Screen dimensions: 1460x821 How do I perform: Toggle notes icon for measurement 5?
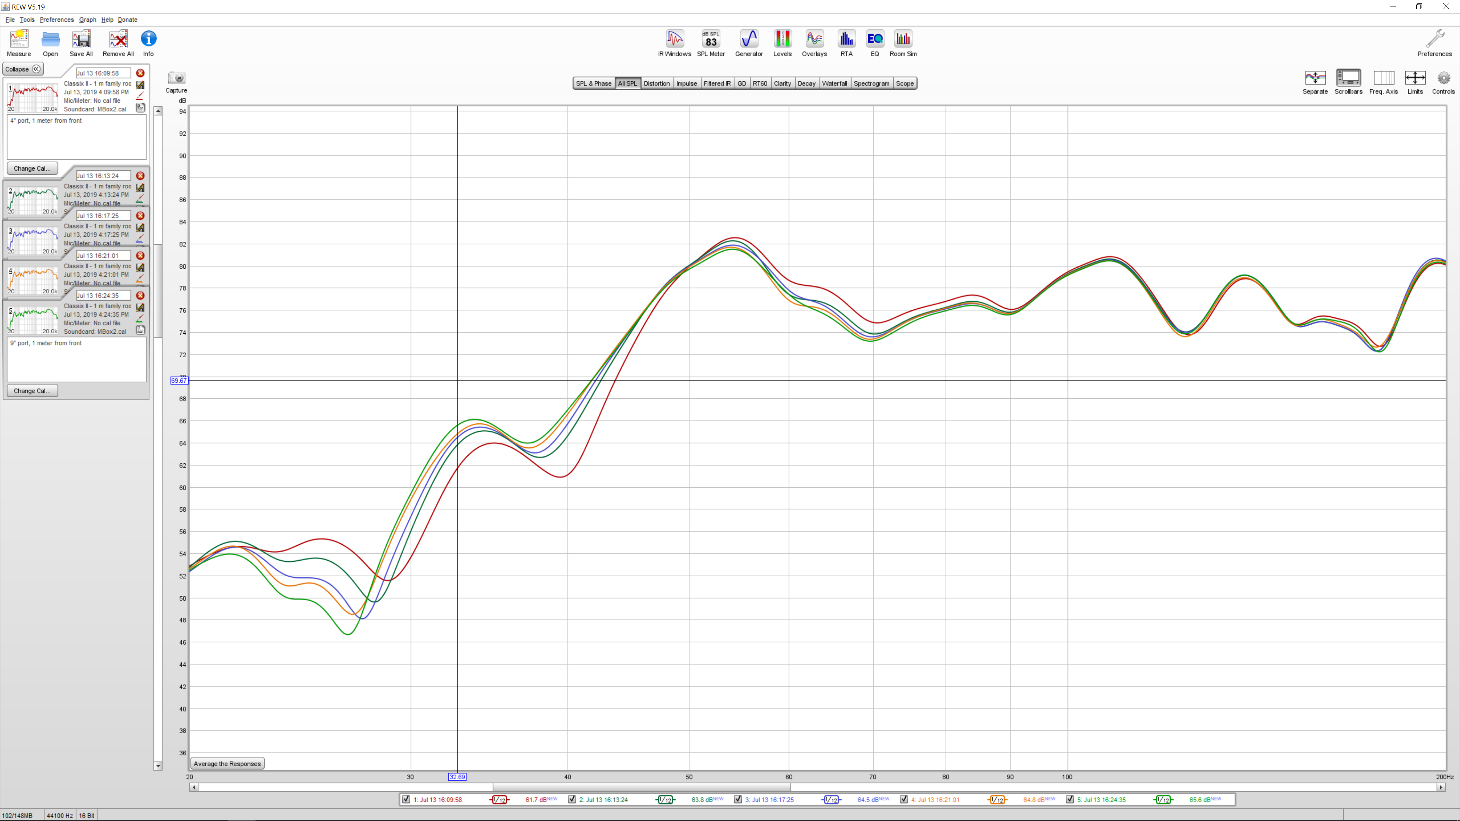(140, 330)
